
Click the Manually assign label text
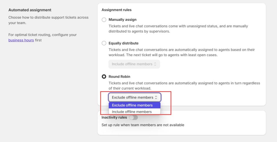pyautogui.click(x=123, y=20)
